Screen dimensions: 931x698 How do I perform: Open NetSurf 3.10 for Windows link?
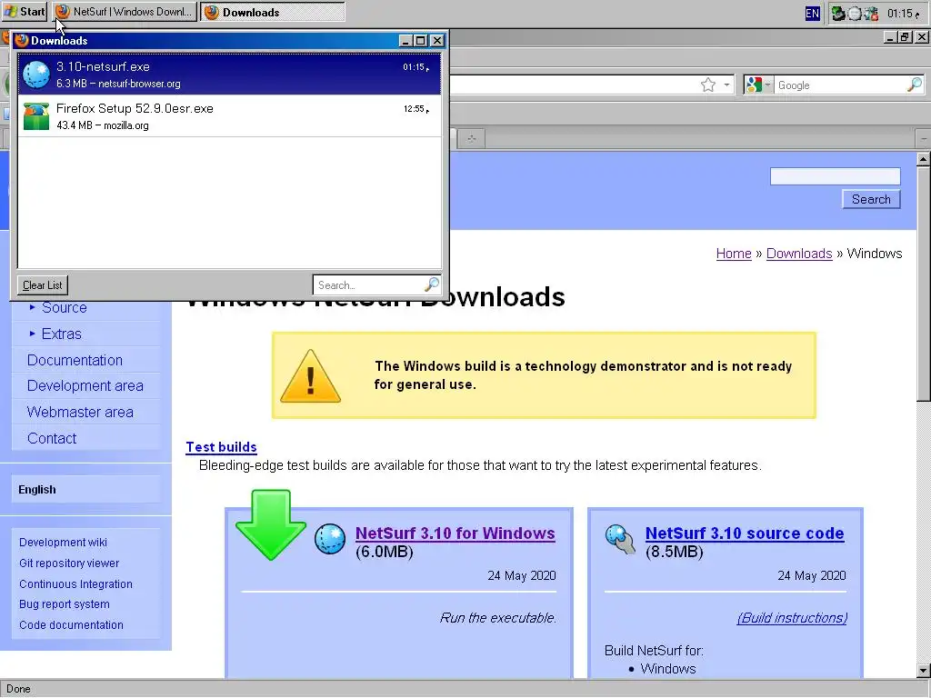pyautogui.click(x=455, y=533)
